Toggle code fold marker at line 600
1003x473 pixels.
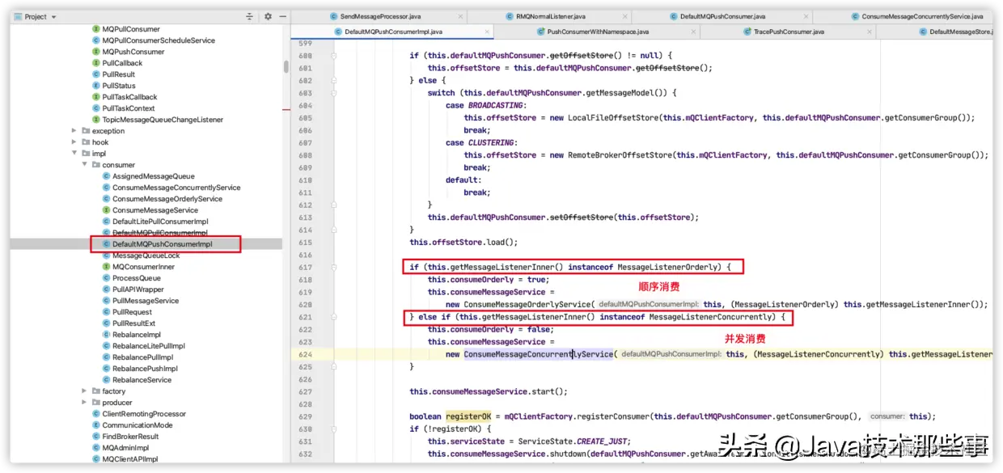point(333,56)
